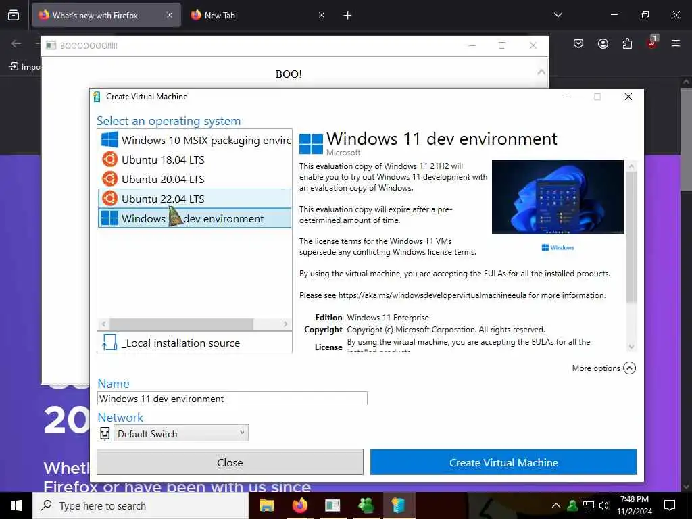This screenshot has height=519, width=692.
Task: Click the Ubuntu icon beside Ubuntu 18.04 LTS
Action: click(109, 159)
